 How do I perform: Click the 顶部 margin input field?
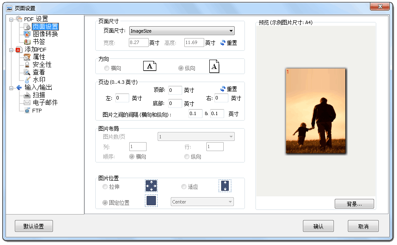[x=175, y=90]
